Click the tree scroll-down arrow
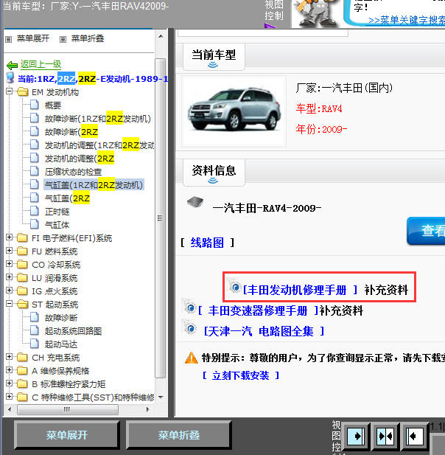The height and width of the screenshot is (455, 445). click(x=161, y=397)
